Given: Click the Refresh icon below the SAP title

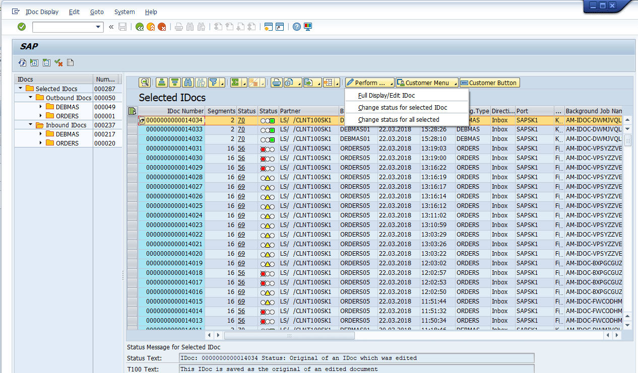Looking at the screenshot, I should (x=22, y=62).
